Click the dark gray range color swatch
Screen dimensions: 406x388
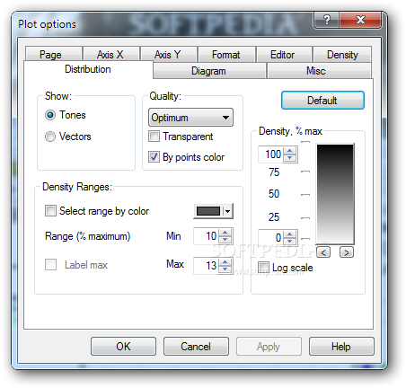click(208, 211)
